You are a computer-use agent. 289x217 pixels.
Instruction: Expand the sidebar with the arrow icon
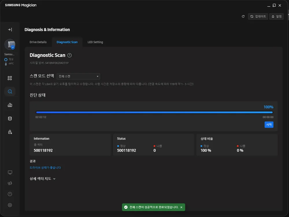[10, 30]
